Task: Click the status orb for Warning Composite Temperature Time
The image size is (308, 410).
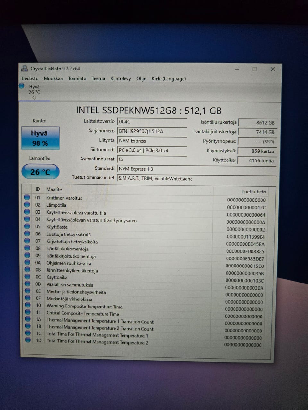Action: pos(28,305)
